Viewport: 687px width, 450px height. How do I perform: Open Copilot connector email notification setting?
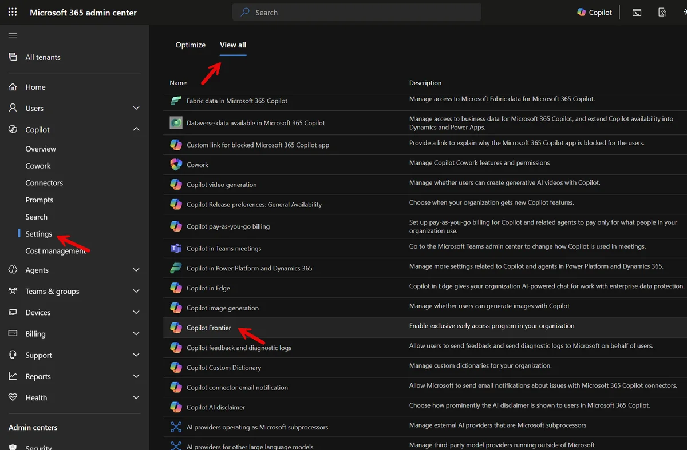[x=237, y=387]
